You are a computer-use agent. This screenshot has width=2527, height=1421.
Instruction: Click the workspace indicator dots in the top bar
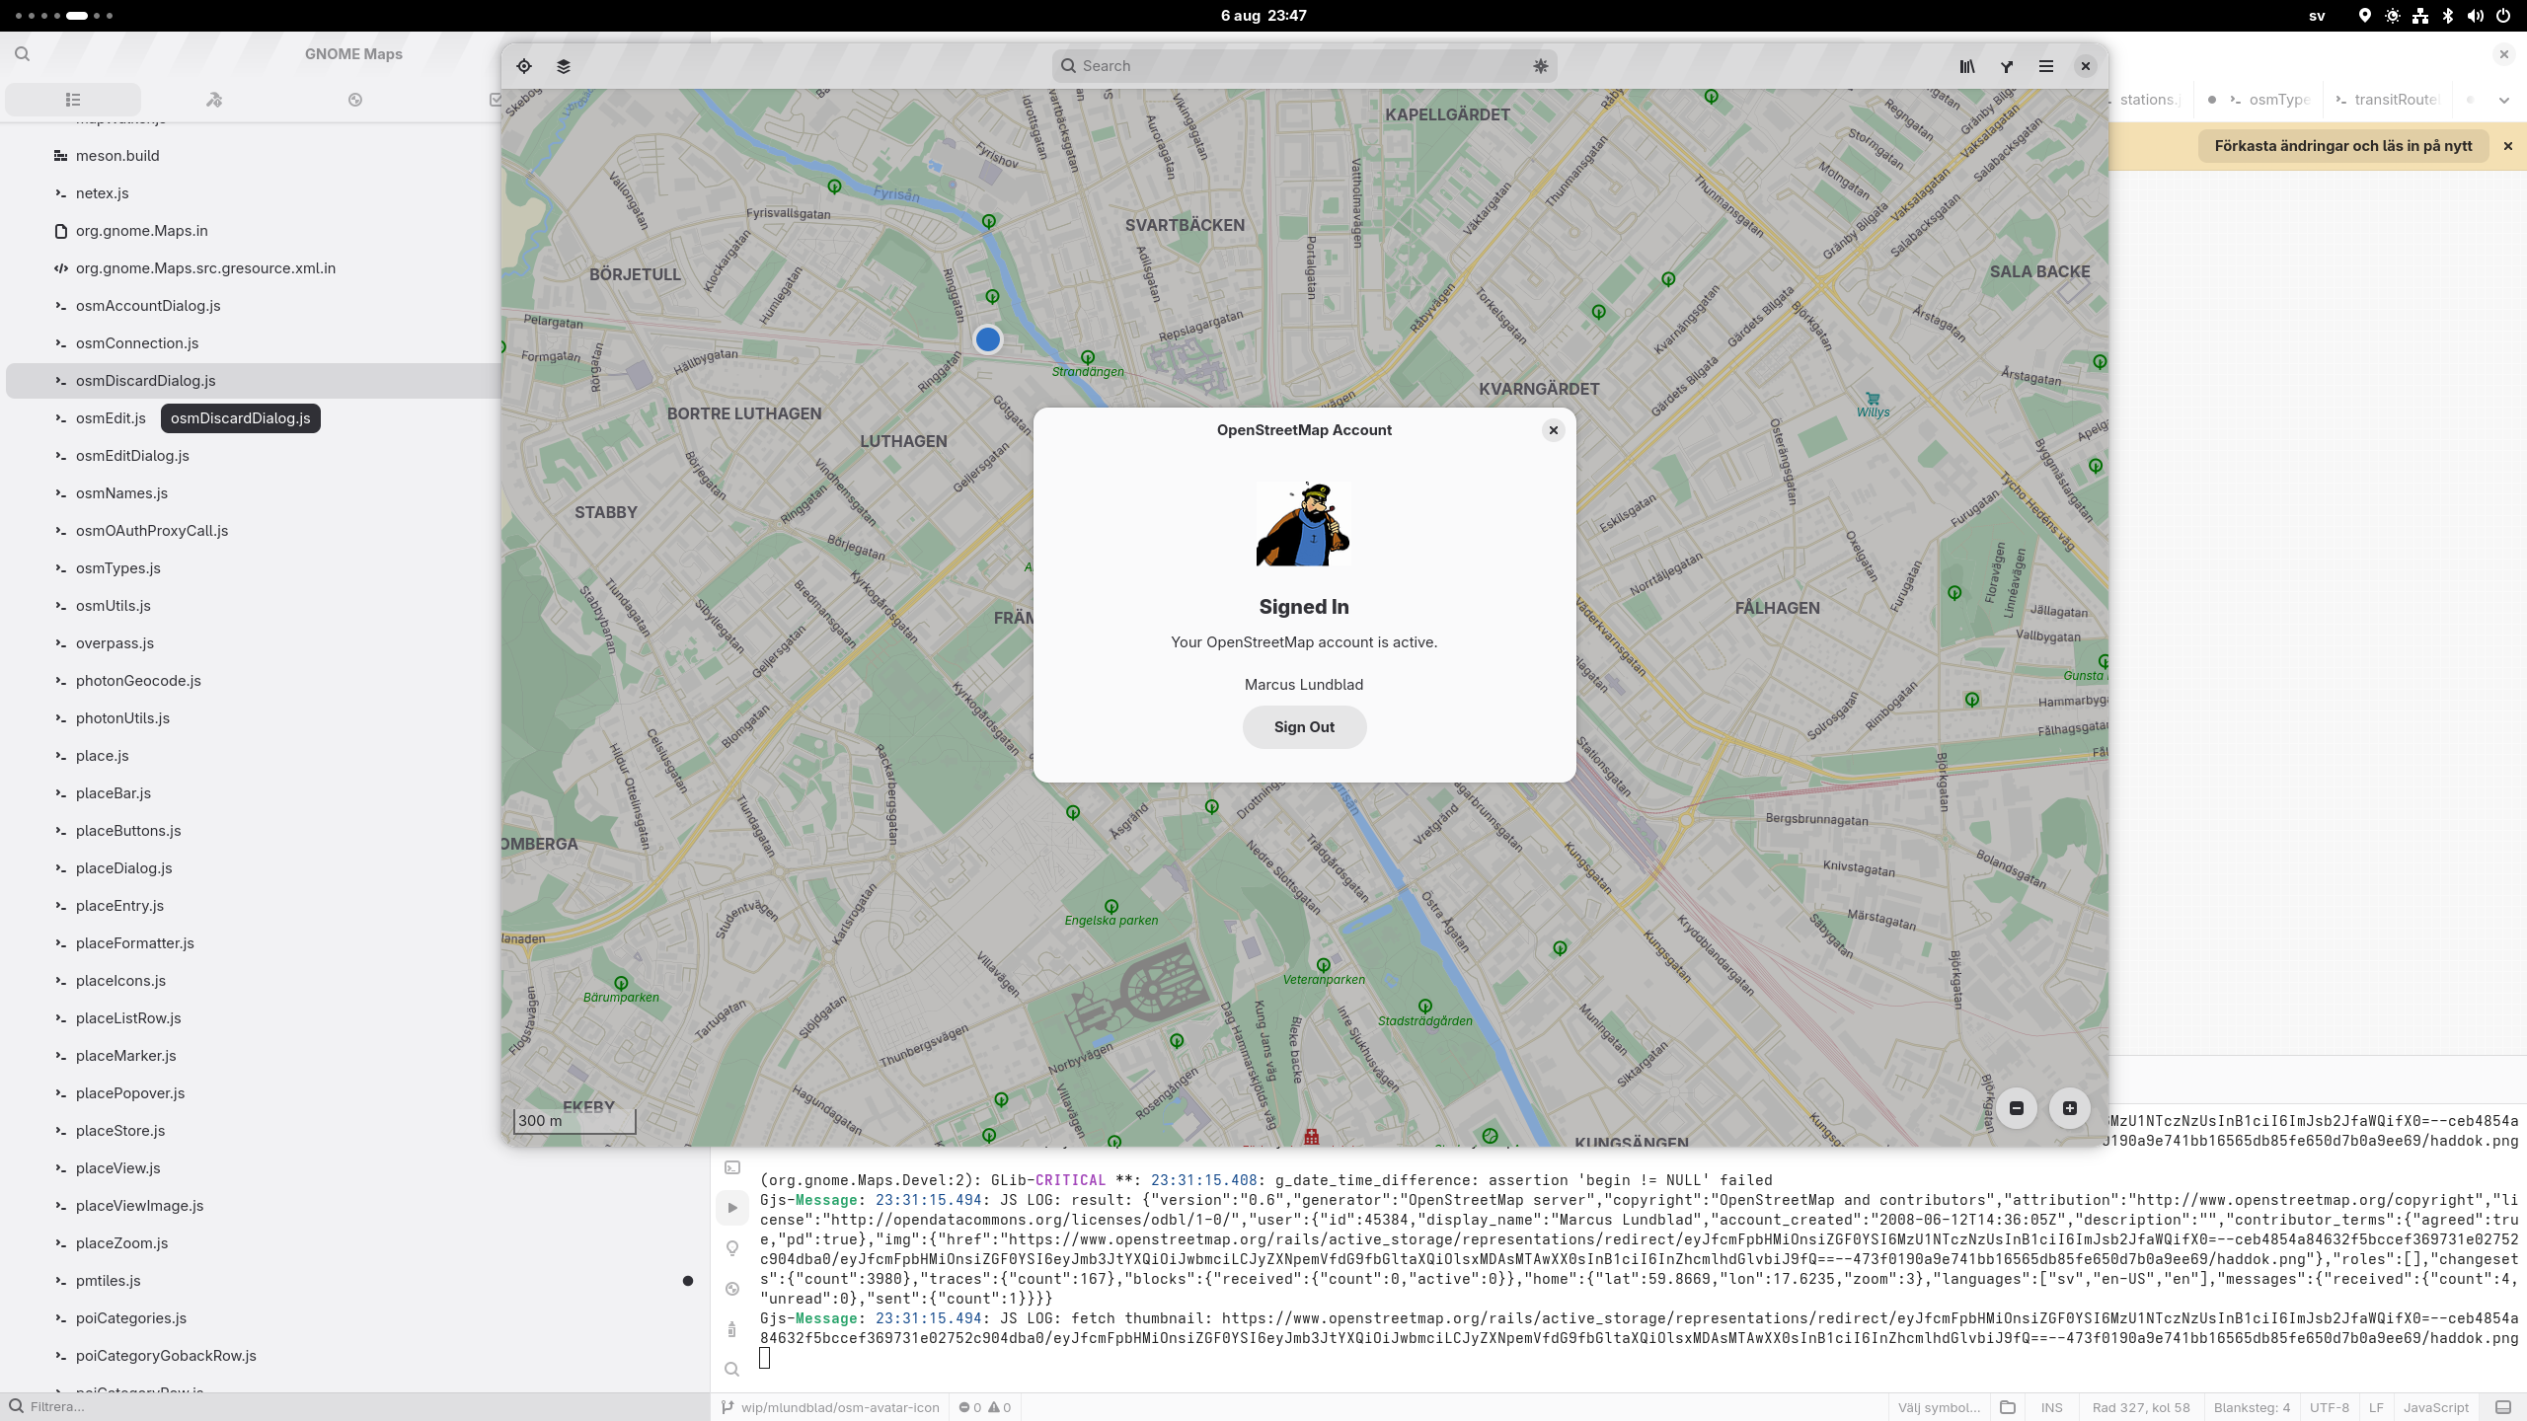(x=64, y=16)
